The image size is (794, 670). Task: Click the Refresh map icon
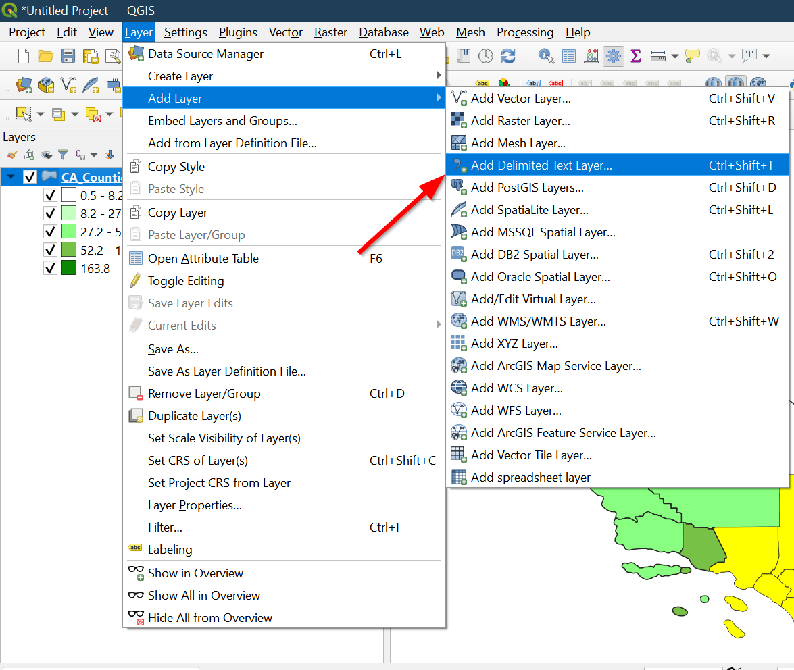(x=507, y=55)
